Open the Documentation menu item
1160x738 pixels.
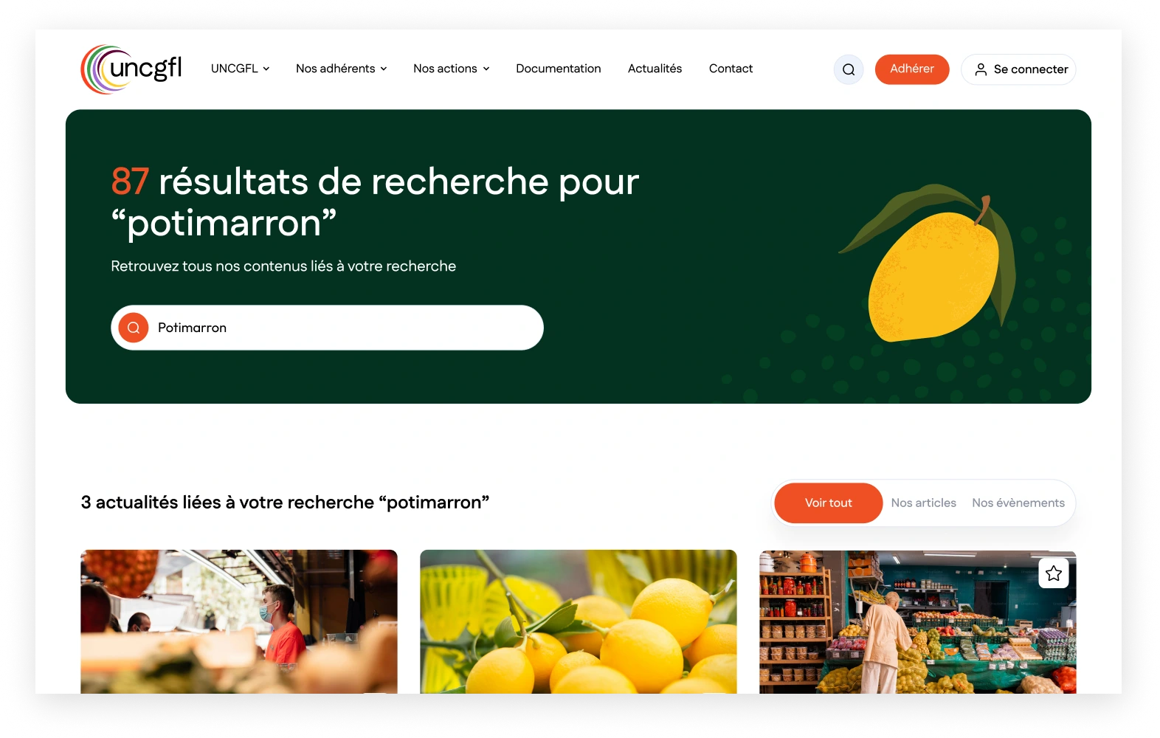pos(559,69)
